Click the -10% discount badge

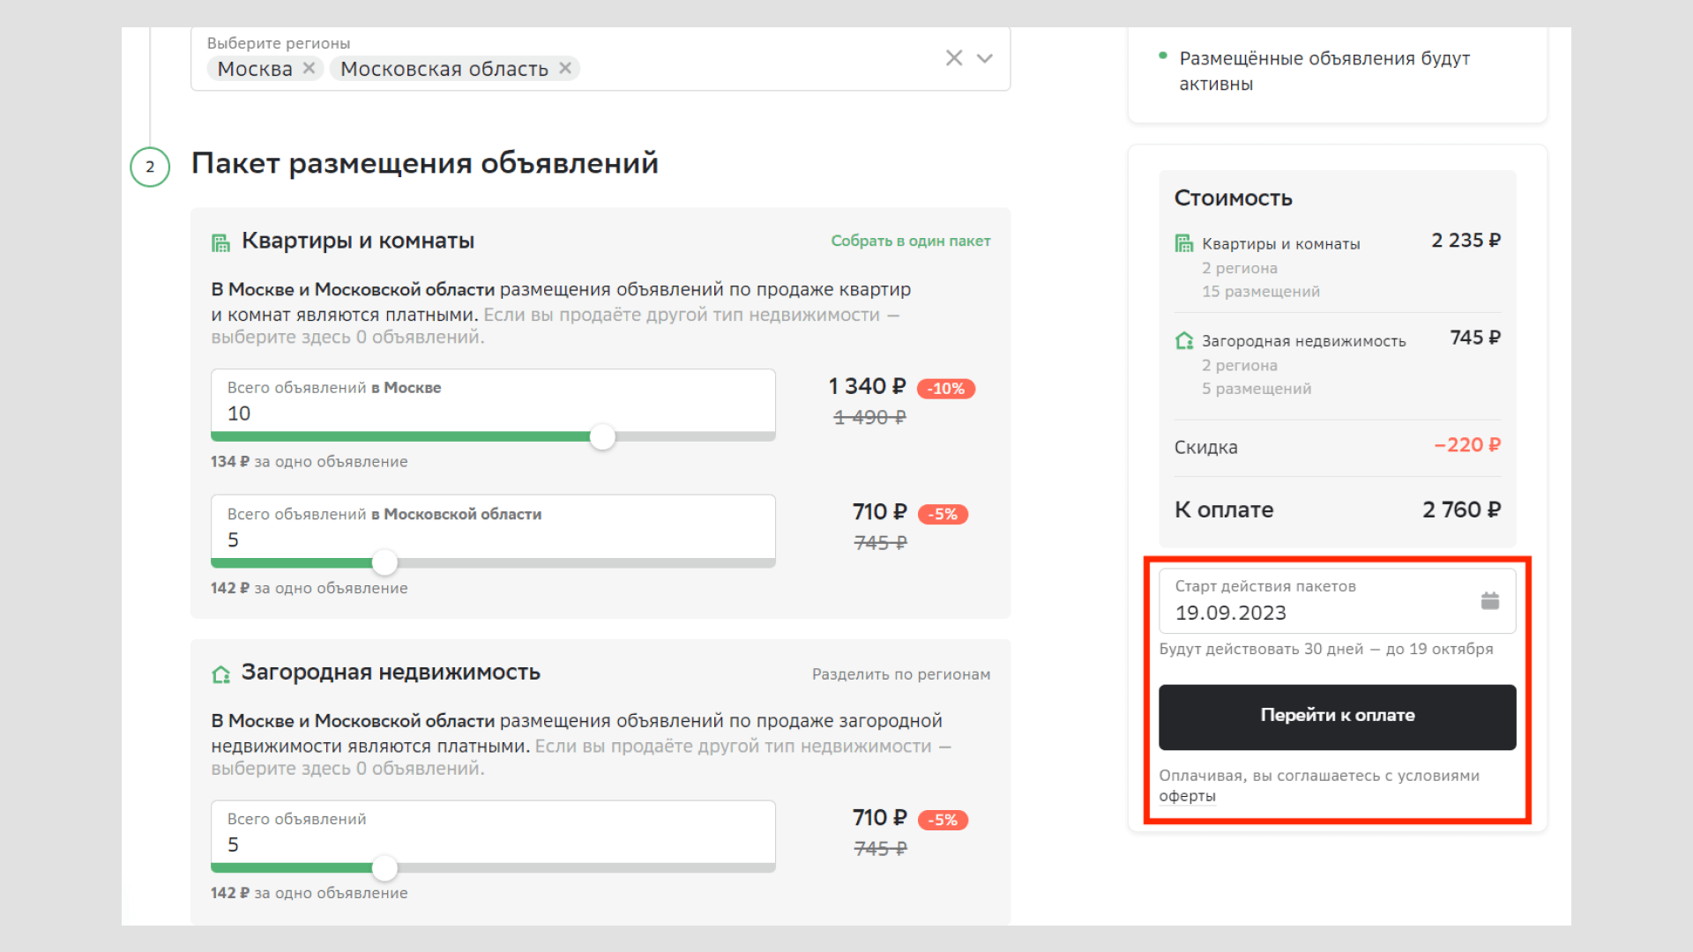[x=946, y=389]
